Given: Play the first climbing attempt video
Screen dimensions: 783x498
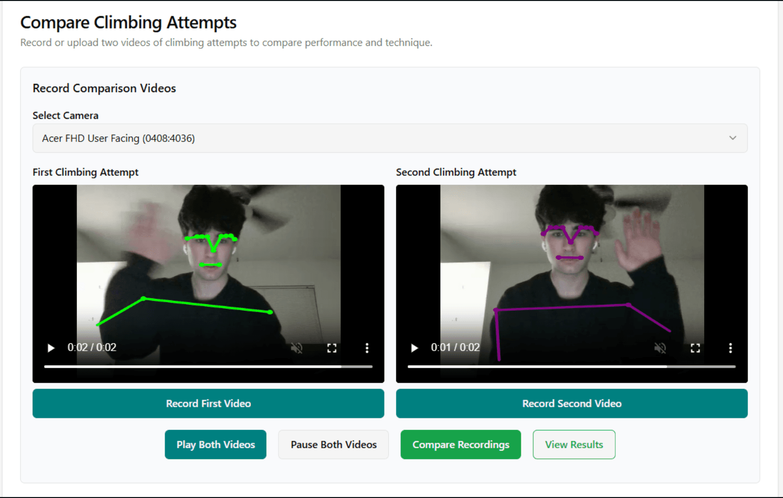Looking at the screenshot, I should tap(51, 348).
